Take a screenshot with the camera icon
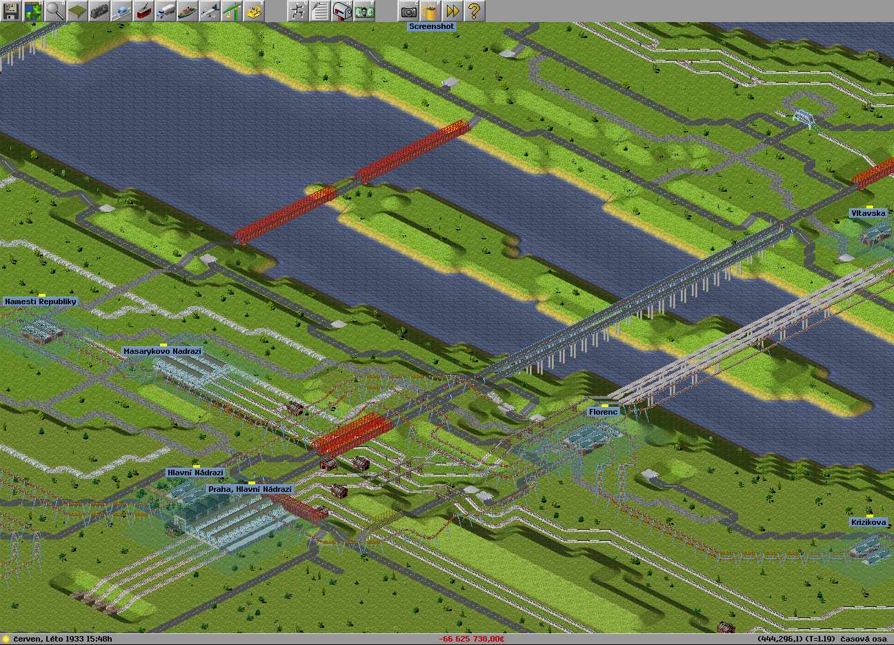The width and height of the screenshot is (894, 645). pyautogui.click(x=408, y=11)
